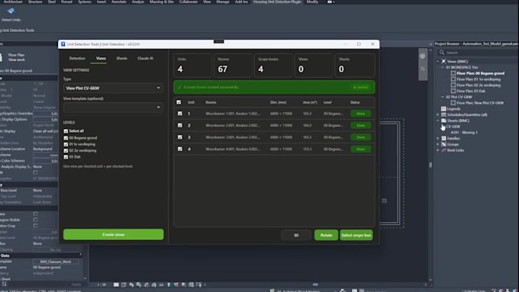Click the Legends icon in Project Browser

click(x=443, y=108)
